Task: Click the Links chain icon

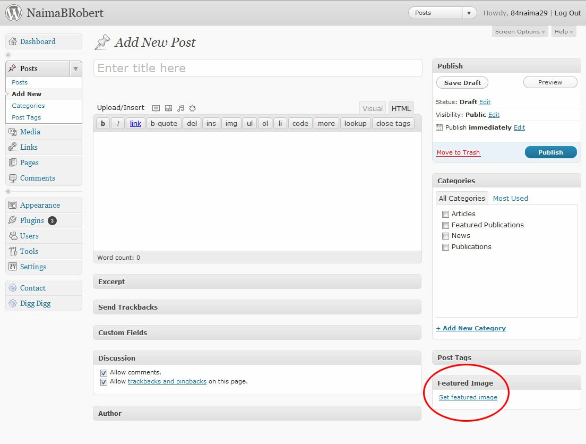Action: pyautogui.click(x=13, y=147)
